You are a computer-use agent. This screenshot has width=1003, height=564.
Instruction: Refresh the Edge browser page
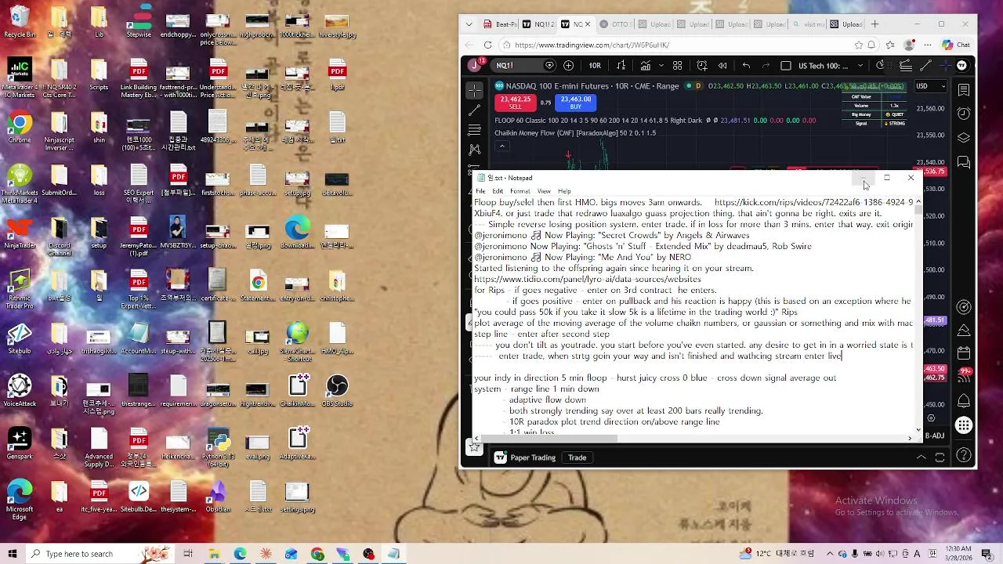point(487,45)
